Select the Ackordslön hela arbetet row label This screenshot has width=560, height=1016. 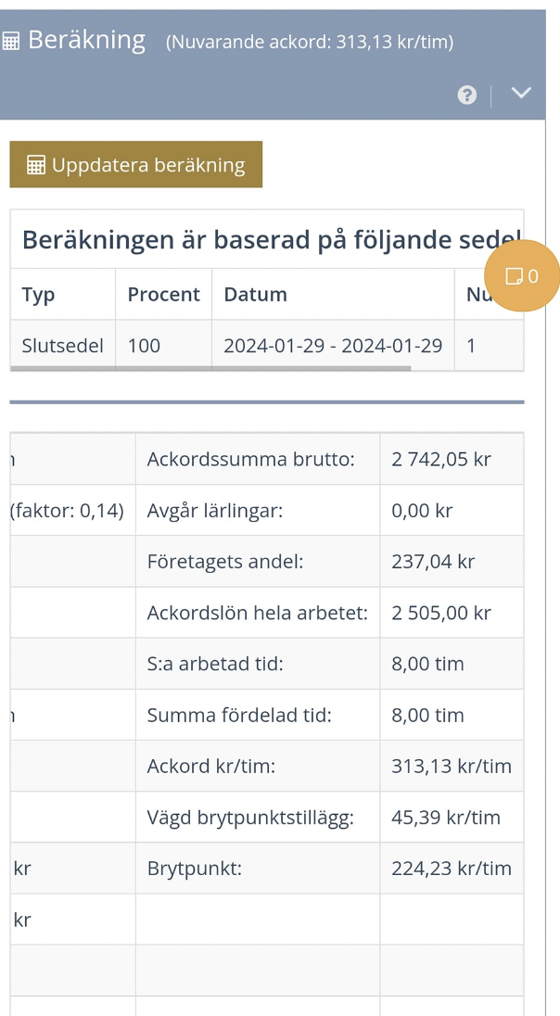coord(257,613)
